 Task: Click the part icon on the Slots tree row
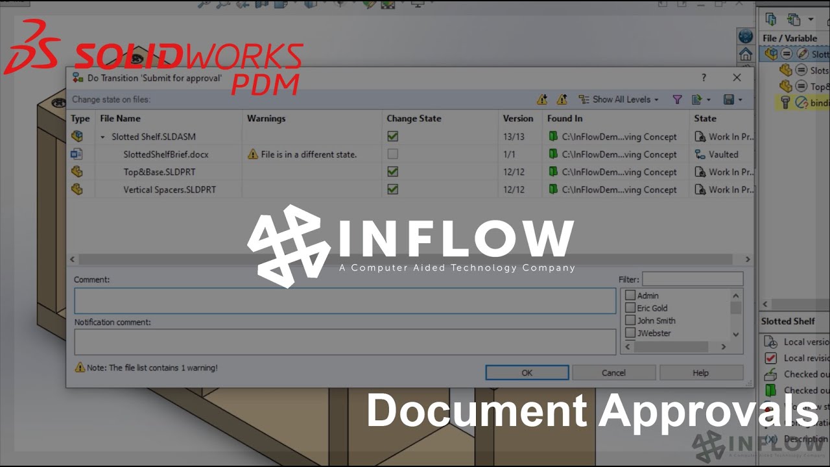[x=785, y=70]
